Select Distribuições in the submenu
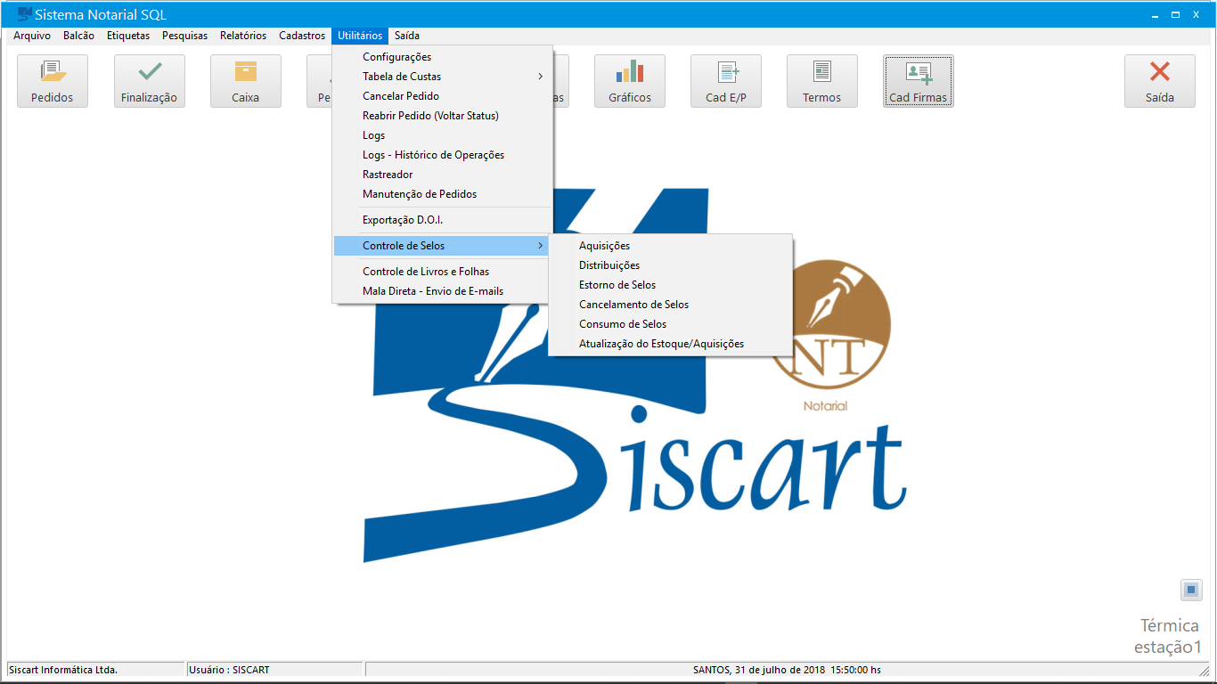The width and height of the screenshot is (1217, 684). [x=670, y=265]
